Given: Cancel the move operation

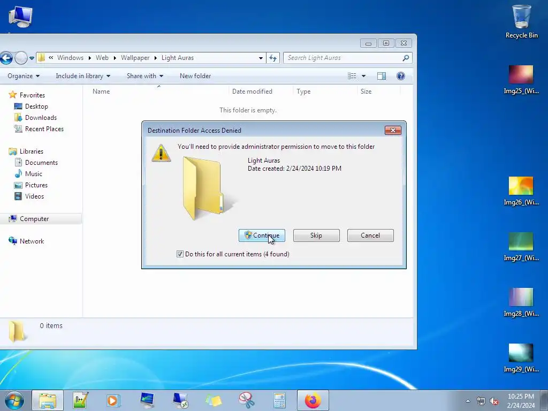Looking at the screenshot, I should point(370,235).
